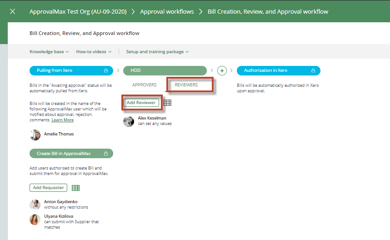Click the chevron arrow before Authorisation in Xero

tap(231, 70)
